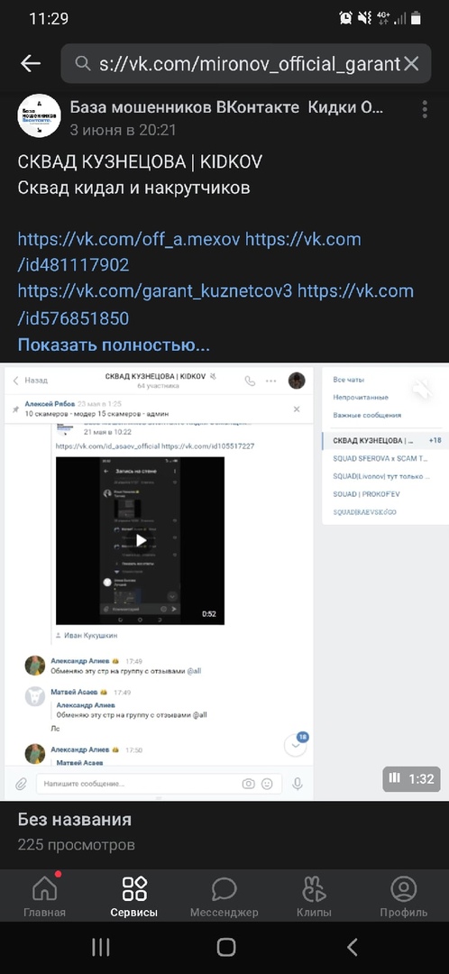
Task: Play the video via the center play button
Action: (141, 540)
